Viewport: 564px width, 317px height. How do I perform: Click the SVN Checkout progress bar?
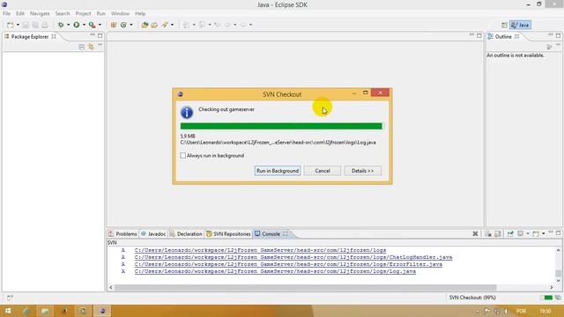click(x=282, y=126)
